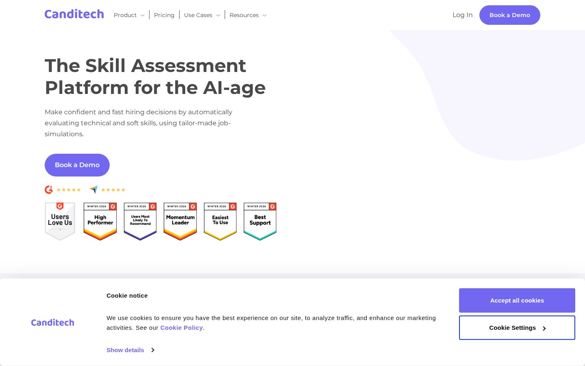Click Book a Demo below hero text
Viewport: 585px width, 366px height.
coord(77,165)
